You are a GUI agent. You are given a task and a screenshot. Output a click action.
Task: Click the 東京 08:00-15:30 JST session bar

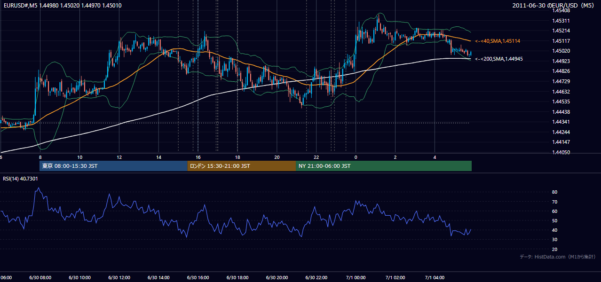(113, 166)
